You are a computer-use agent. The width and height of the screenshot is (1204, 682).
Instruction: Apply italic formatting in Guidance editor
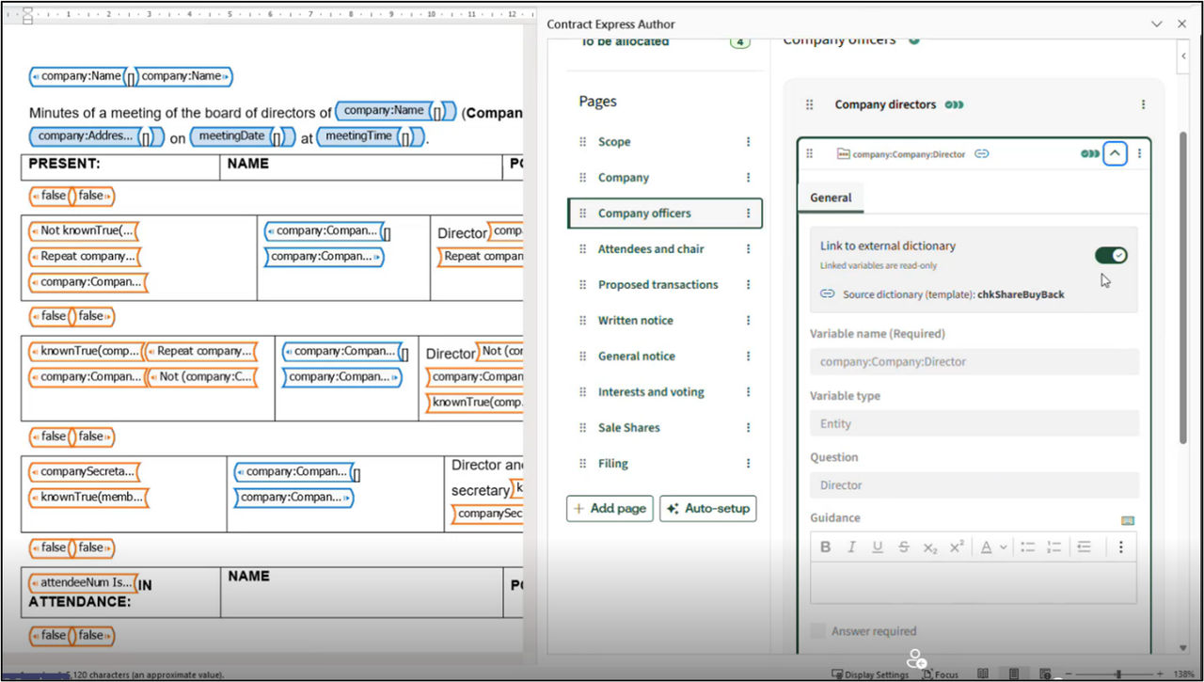(851, 547)
